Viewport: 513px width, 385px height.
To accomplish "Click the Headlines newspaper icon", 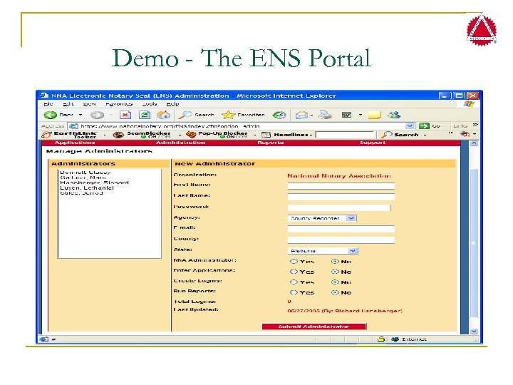I will coord(266,135).
